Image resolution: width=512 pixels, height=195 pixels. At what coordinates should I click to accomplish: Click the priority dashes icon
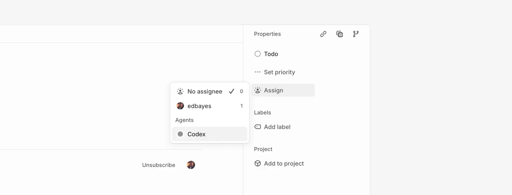pos(257,72)
